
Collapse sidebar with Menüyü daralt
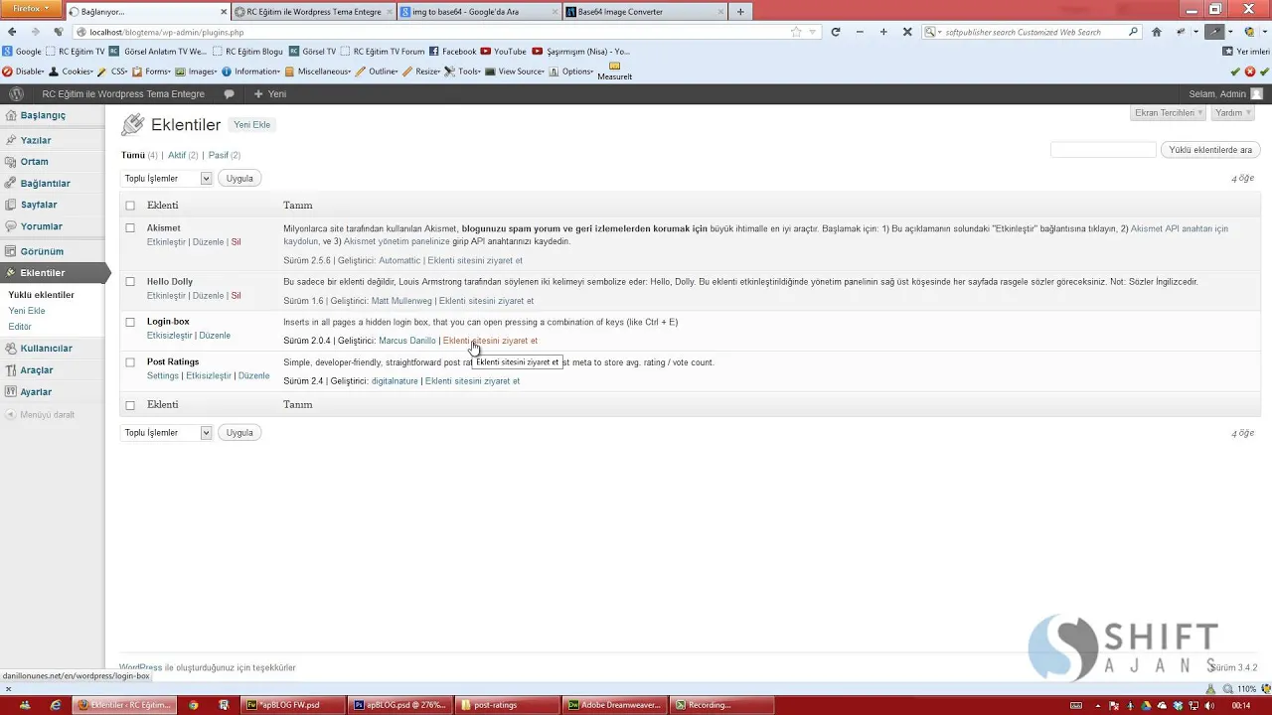40,414
